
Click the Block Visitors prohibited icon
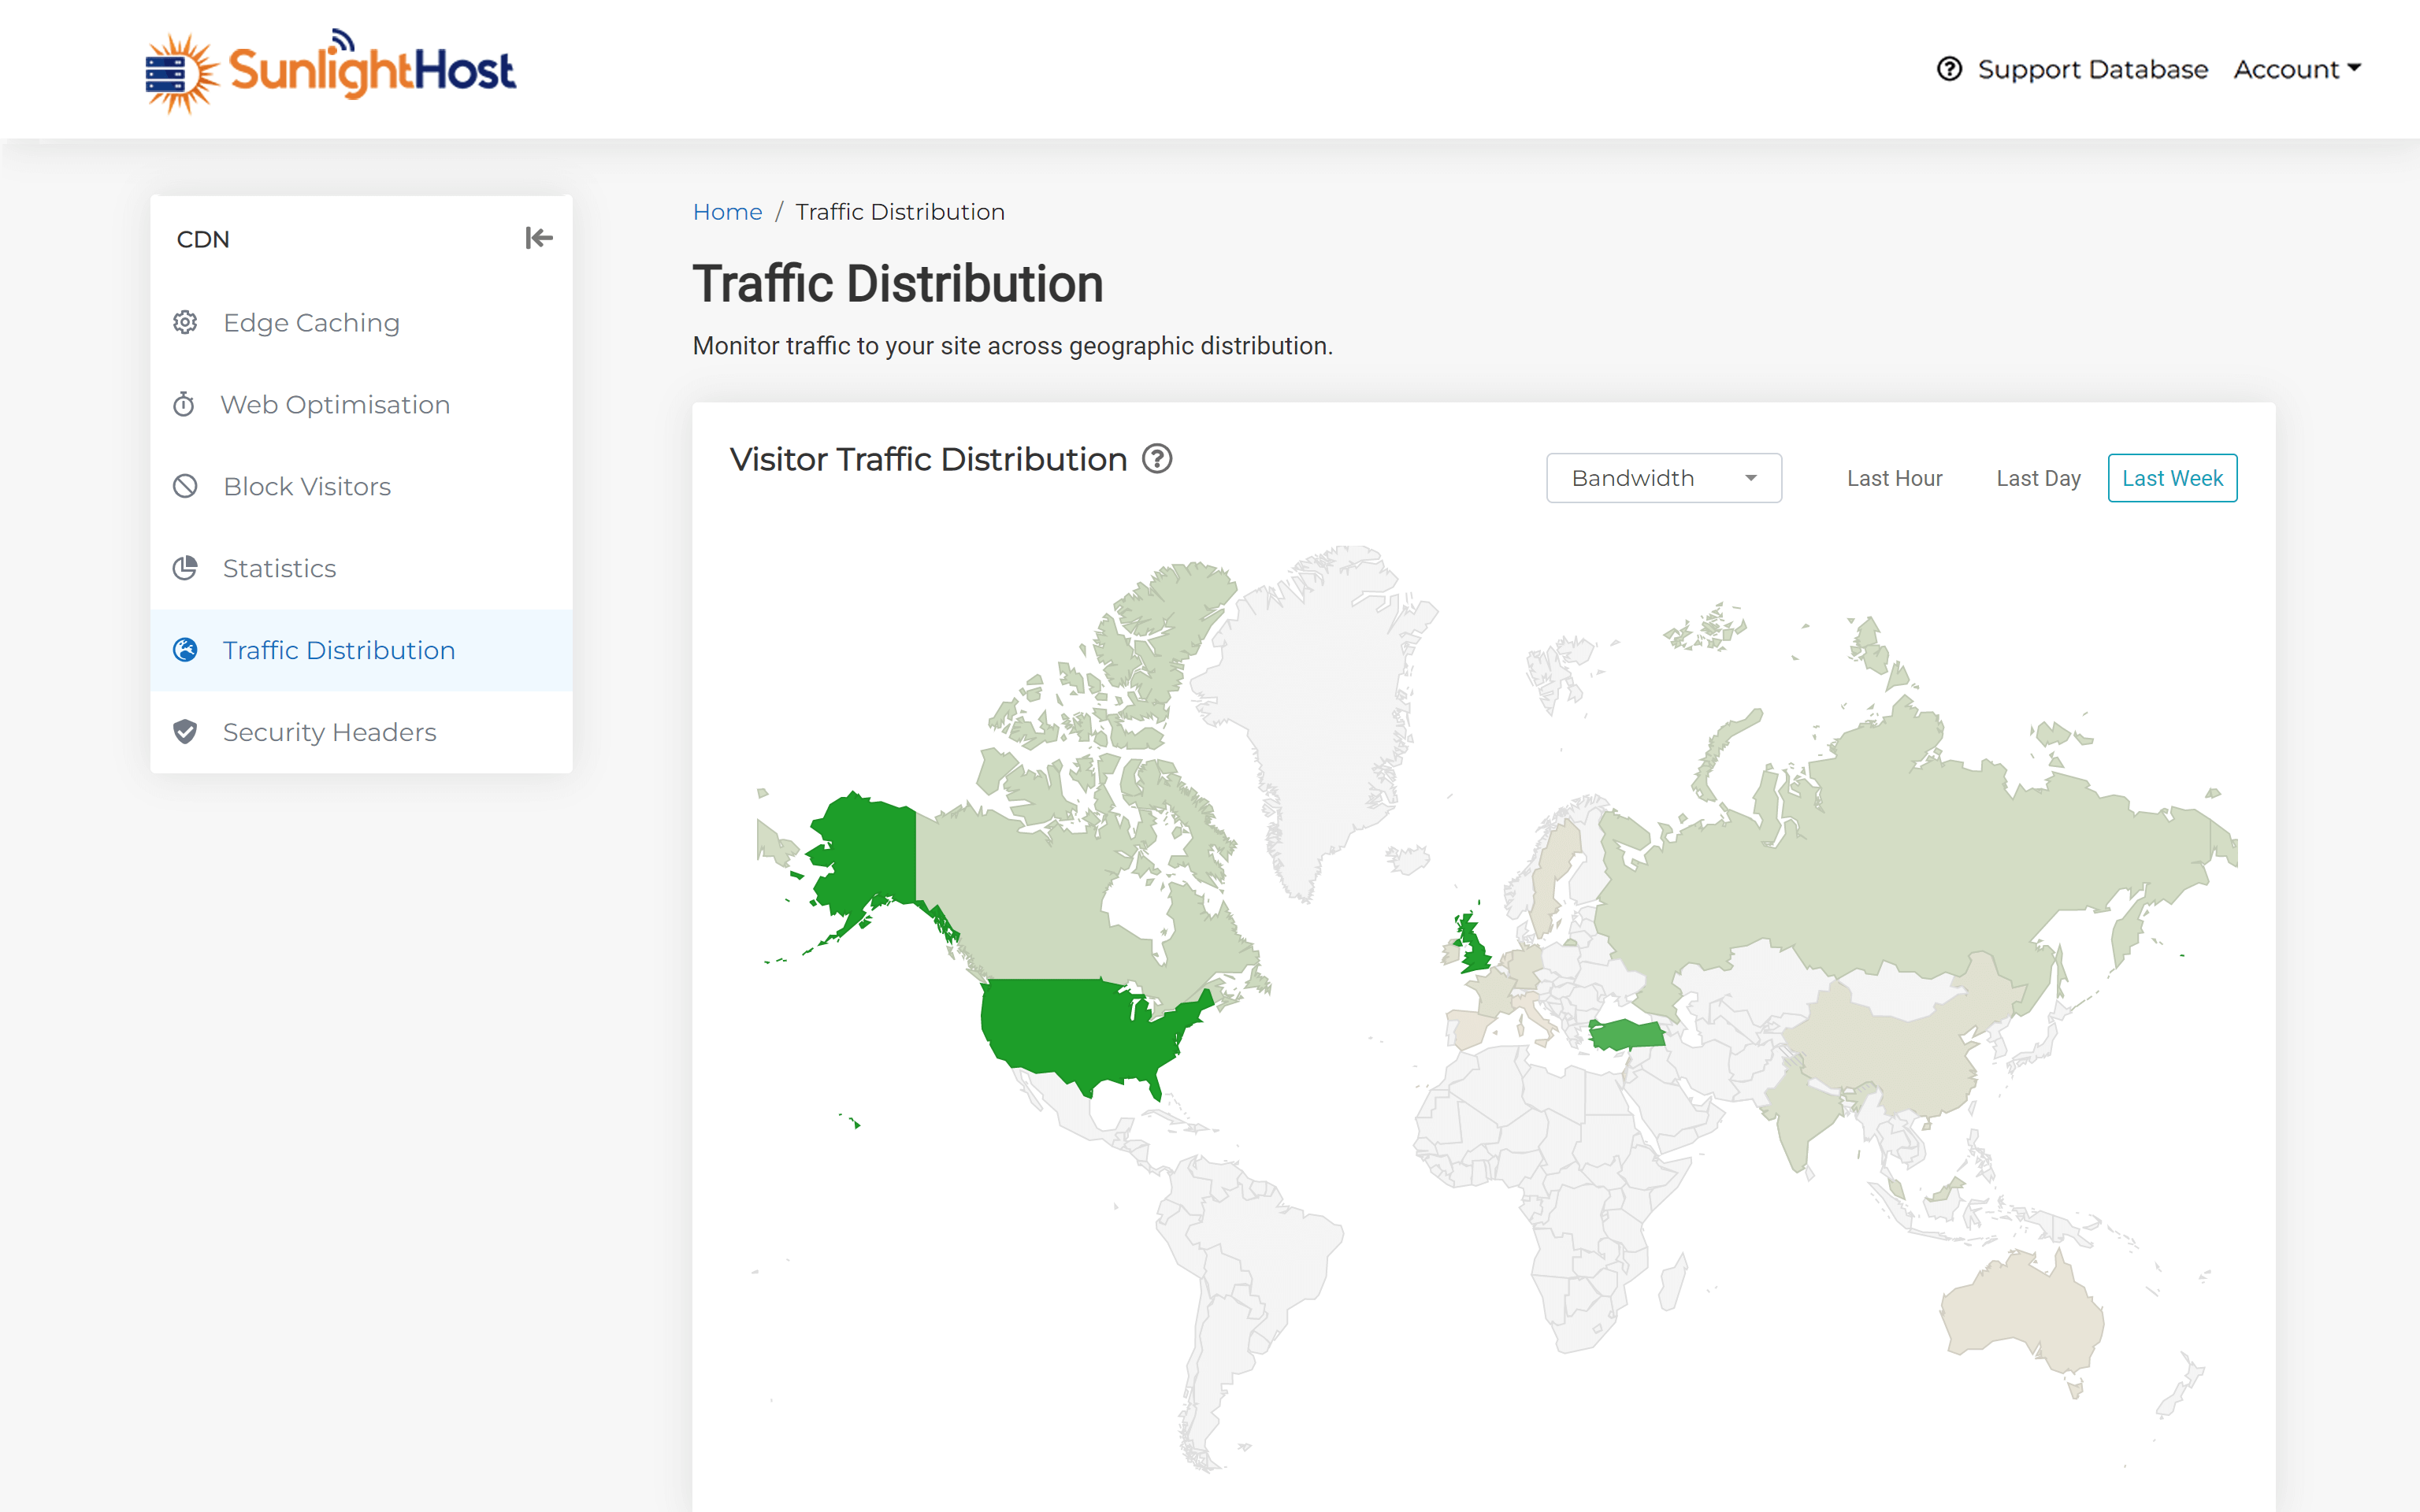coord(185,486)
